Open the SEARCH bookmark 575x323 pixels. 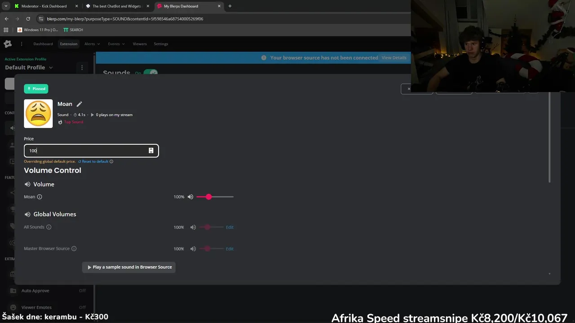(73, 30)
